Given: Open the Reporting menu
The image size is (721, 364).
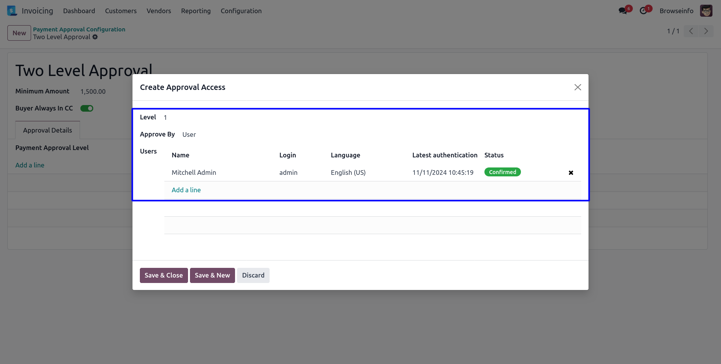Looking at the screenshot, I should pyautogui.click(x=195, y=11).
